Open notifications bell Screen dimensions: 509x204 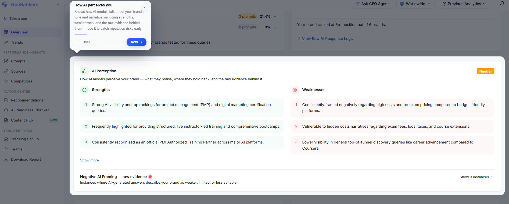502,4
